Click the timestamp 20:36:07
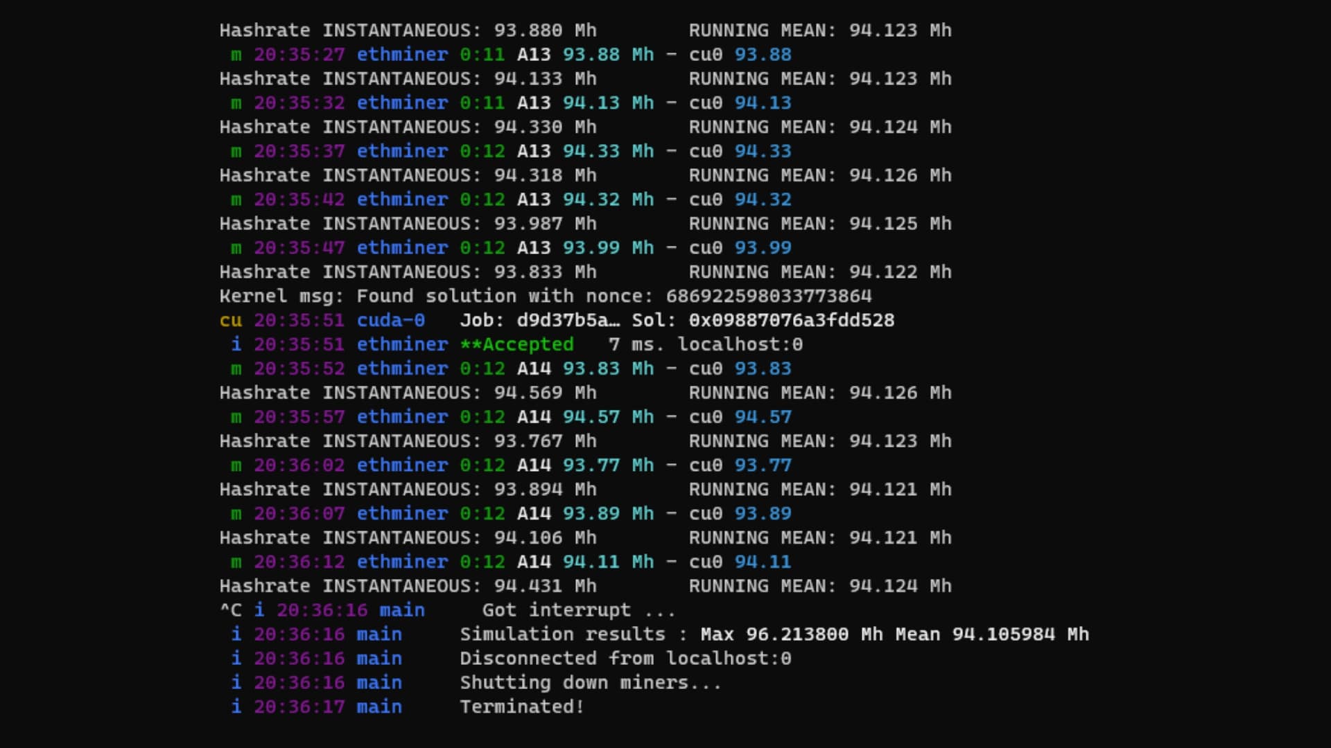Viewport: 1331px width, 748px height. click(x=299, y=514)
